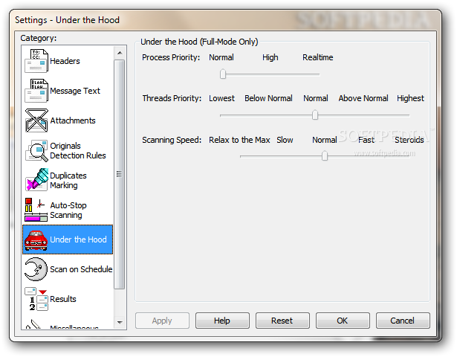Confirm settings with OK

[343, 321]
